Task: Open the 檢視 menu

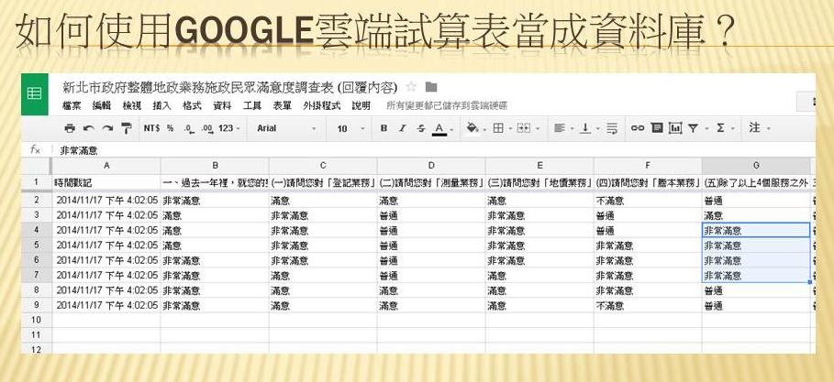Action: coord(132,105)
